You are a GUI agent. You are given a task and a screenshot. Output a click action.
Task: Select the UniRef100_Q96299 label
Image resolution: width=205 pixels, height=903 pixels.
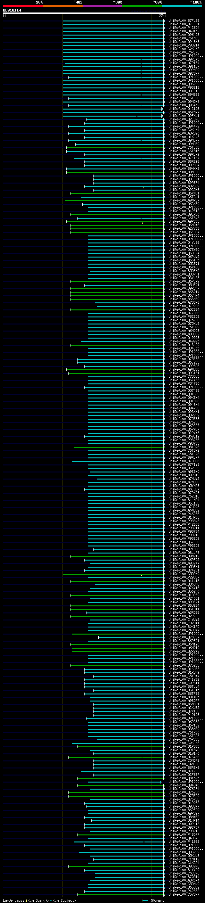coord(184,84)
